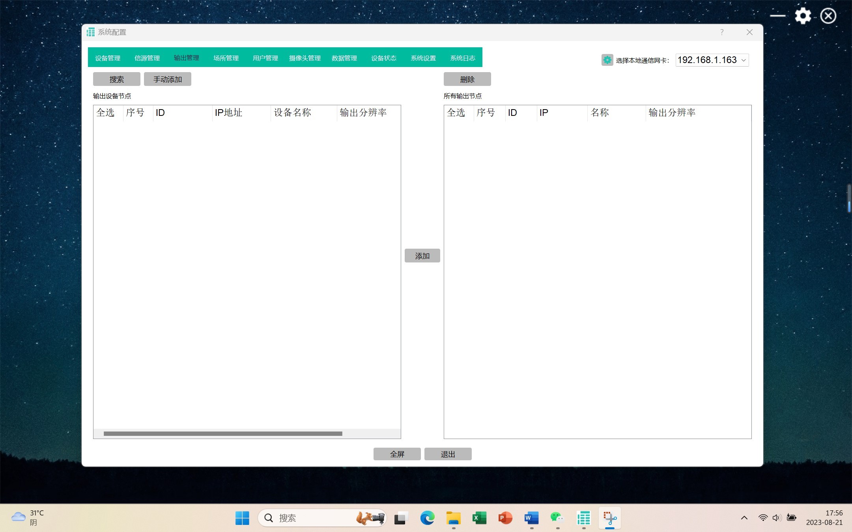Screen dimensions: 852x532
Task: Show hidden system tray icons chevron
Action: click(x=744, y=518)
